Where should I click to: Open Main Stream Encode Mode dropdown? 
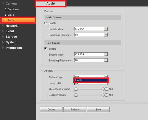91,29
